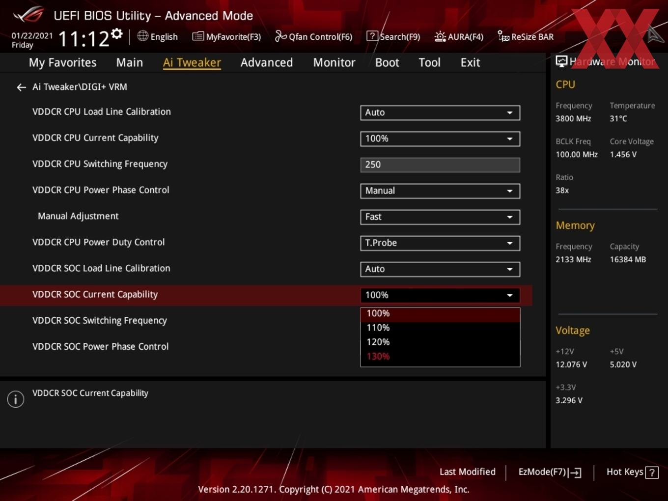Click the Search(F9) question-mark icon

tap(372, 36)
